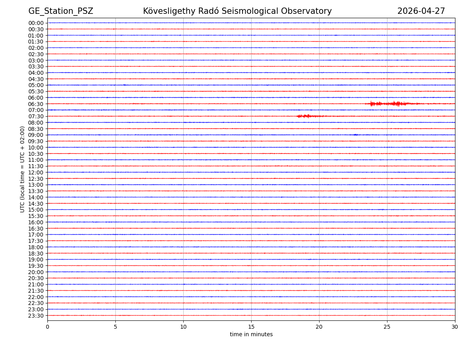Select the 06:30 row time label
This screenshot has width=474, height=356.
(36, 104)
